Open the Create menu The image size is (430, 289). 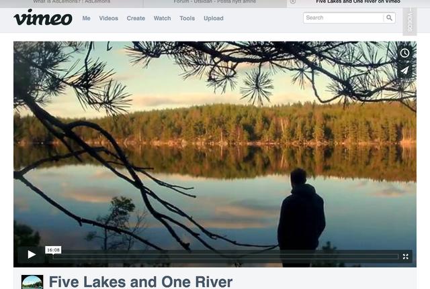pyautogui.click(x=136, y=18)
